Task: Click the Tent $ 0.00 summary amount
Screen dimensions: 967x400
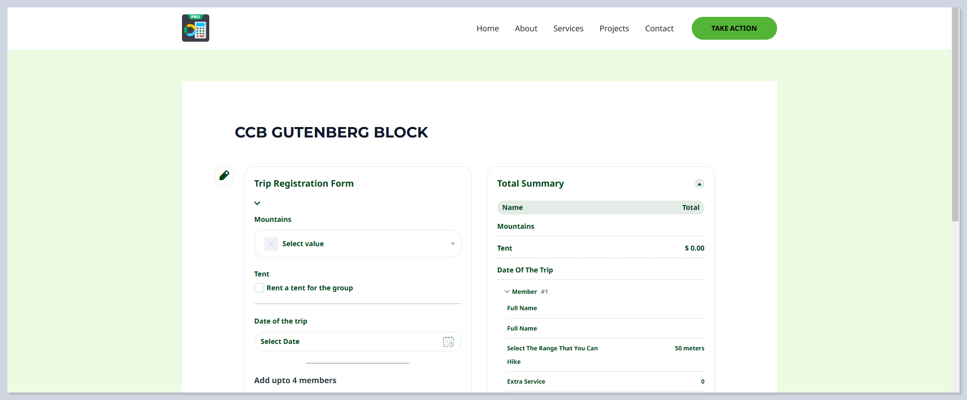Action: [x=694, y=248]
